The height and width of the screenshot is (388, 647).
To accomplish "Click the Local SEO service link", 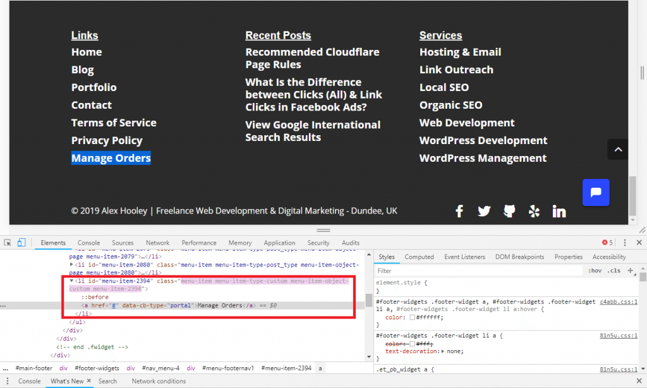I will tap(444, 87).
